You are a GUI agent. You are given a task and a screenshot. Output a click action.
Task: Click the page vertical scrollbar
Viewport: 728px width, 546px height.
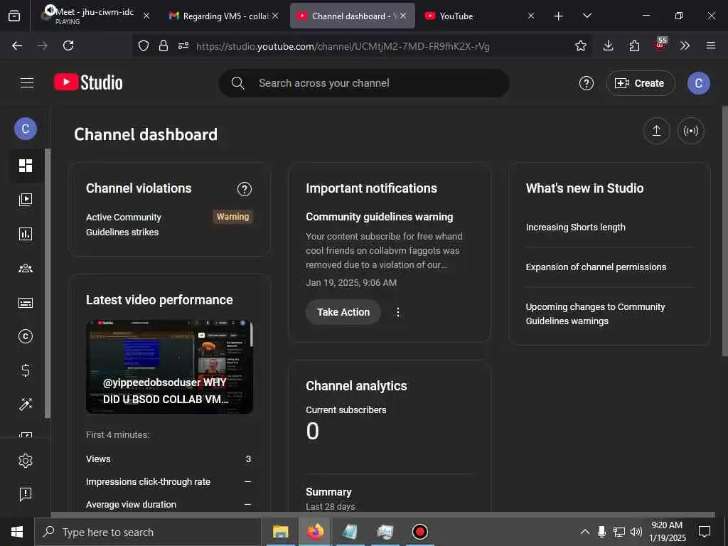click(724, 231)
